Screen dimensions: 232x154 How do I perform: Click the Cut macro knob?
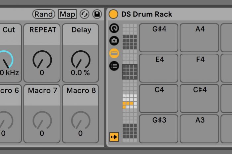pos(6,59)
